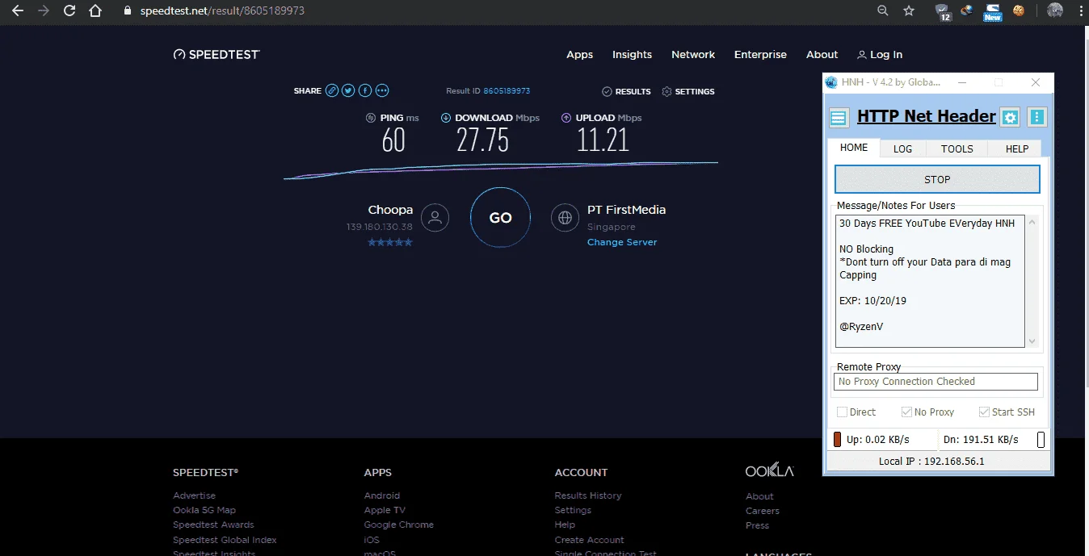The image size is (1089, 556).
Task: Switch to the LOG tab in HNH
Action: coord(902,148)
